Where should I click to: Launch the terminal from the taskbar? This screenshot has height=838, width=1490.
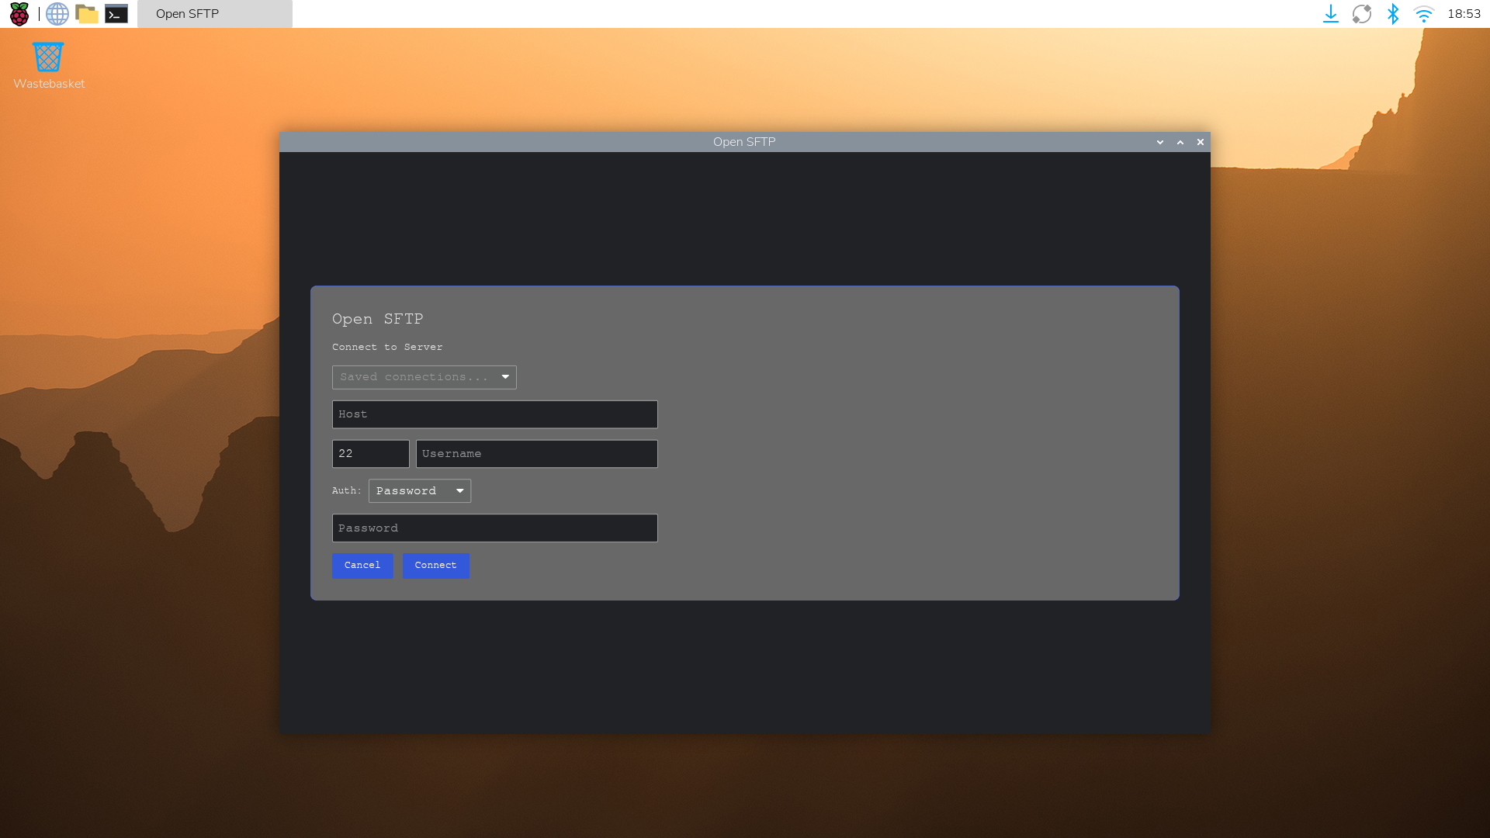point(116,13)
